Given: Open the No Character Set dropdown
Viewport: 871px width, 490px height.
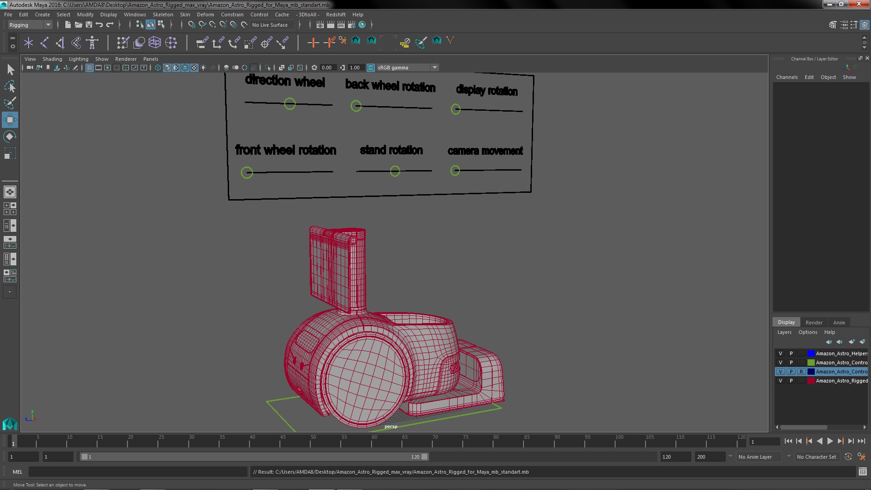Looking at the screenshot, I should point(817,457).
